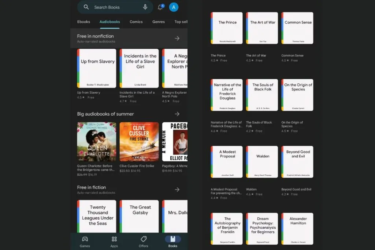Click $14.95 price under Fire Strike
This screenshot has height=250, width=375.
click(x=135, y=171)
